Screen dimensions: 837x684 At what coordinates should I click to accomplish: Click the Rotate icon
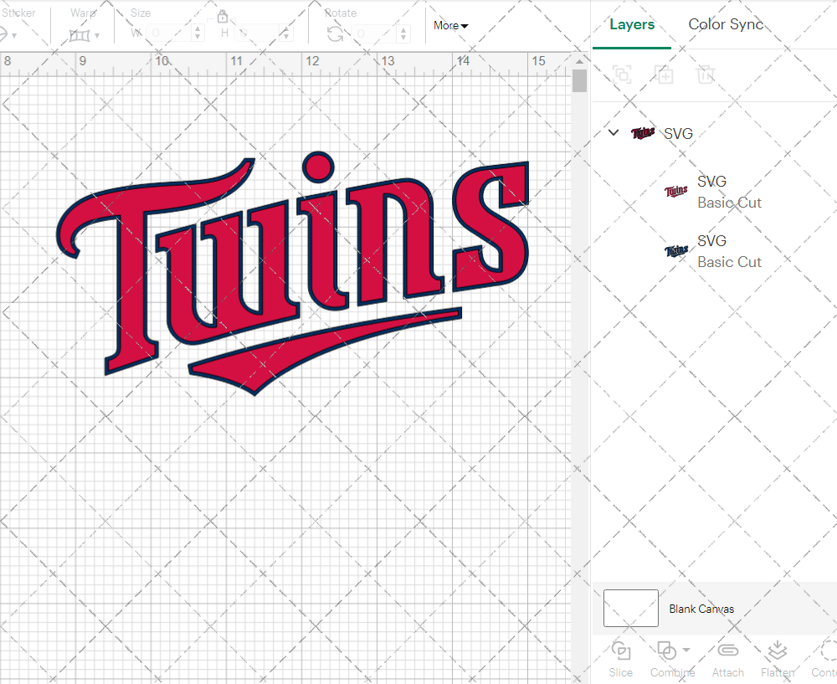(x=336, y=34)
